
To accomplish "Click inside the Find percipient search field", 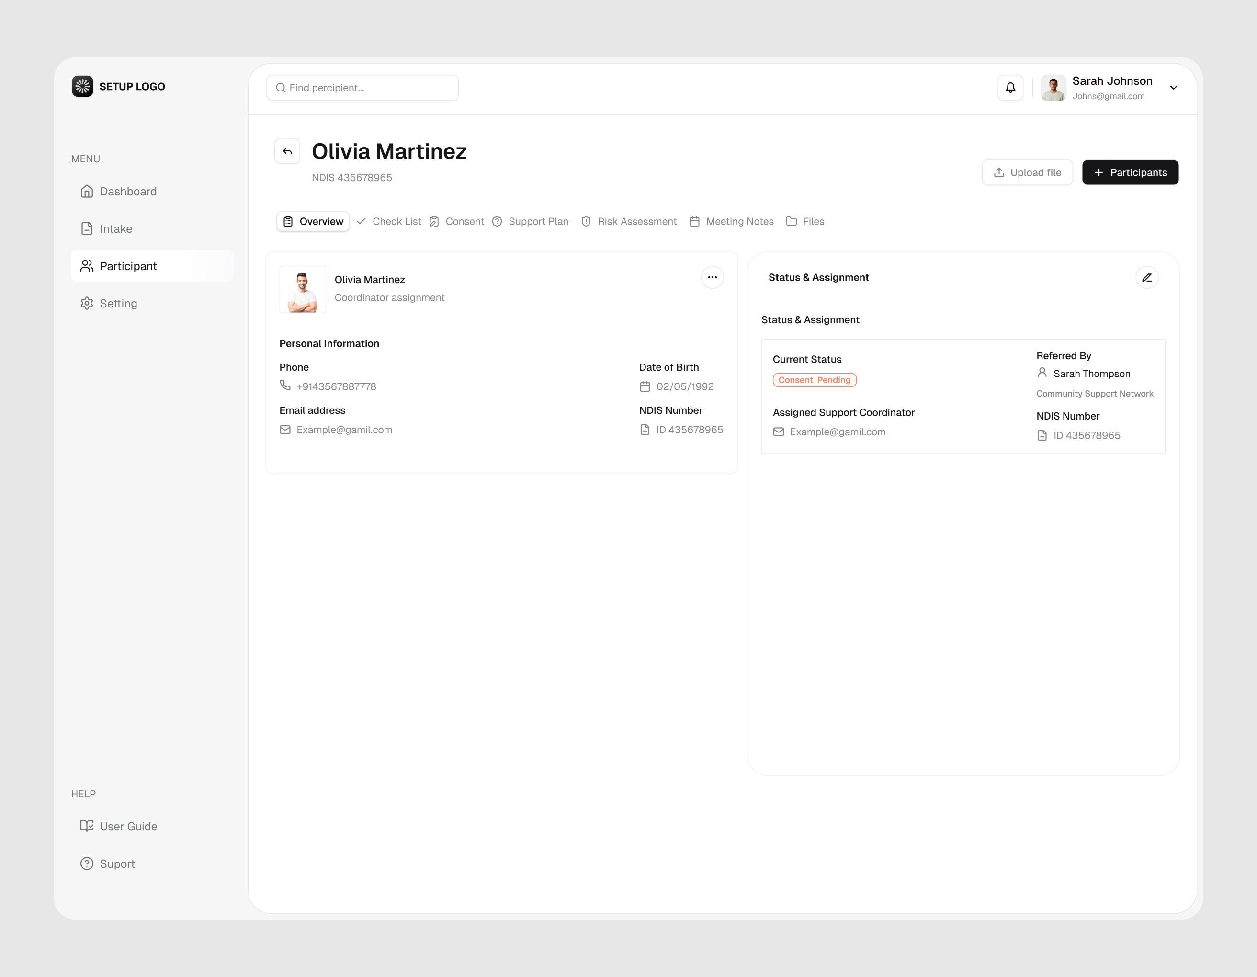I will point(362,88).
